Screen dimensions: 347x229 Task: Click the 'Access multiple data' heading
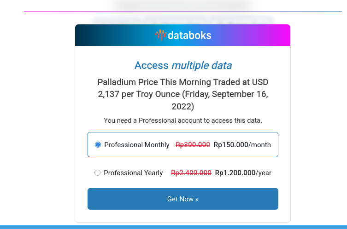183,65
